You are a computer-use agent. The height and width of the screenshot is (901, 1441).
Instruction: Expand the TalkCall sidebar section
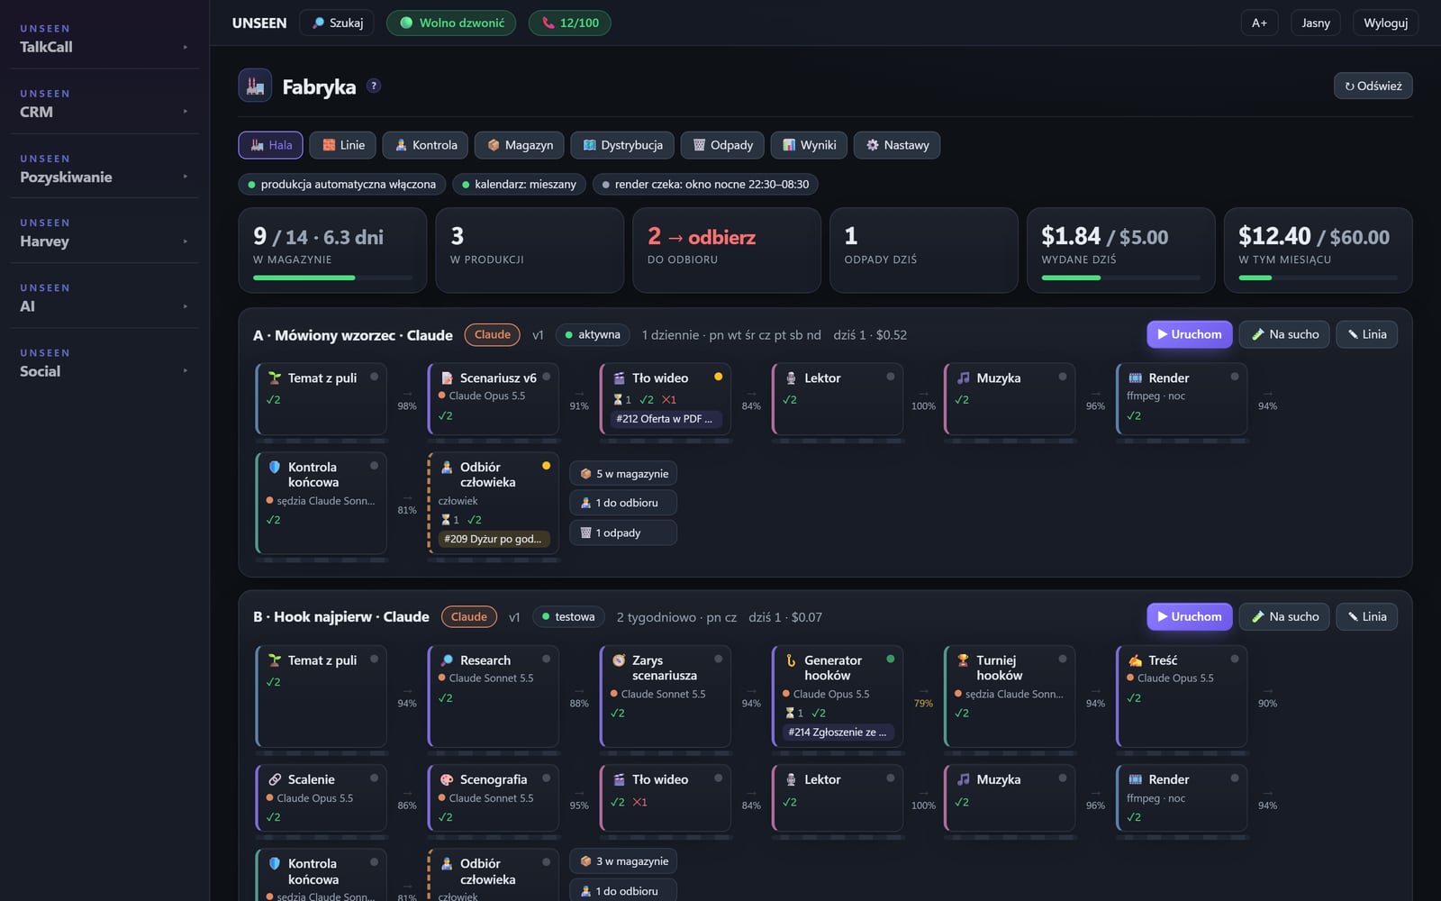[104, 39]
